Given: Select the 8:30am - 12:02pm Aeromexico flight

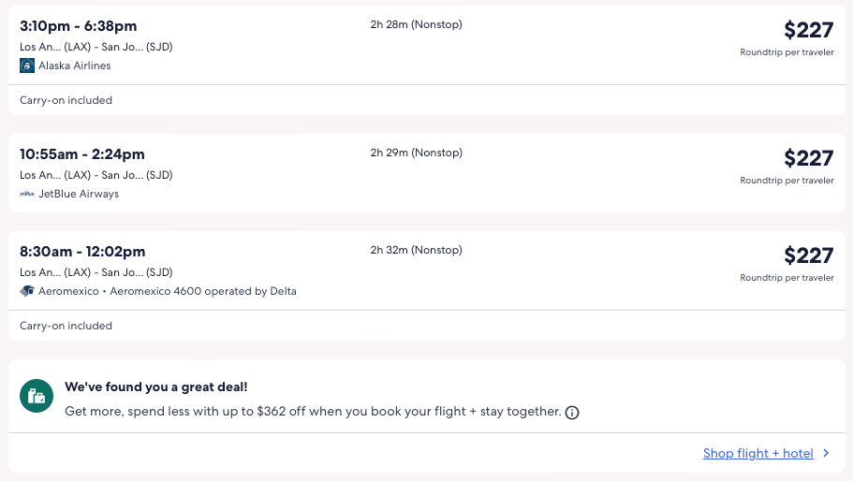Looking at the screenshot, I should pos(82,252).
